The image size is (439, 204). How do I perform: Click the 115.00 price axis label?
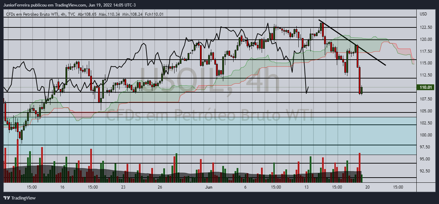click(425, 63)
